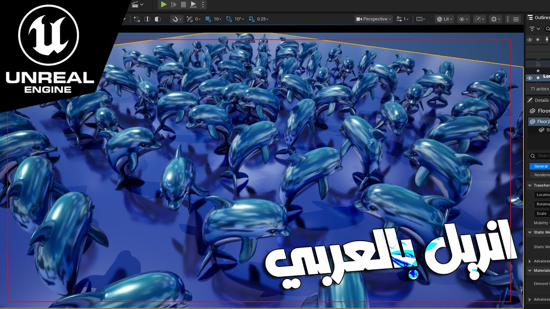Viewport: 550px width, 309px height.
Task: Open the surface snapping magnet dropdown
Action: tap(177, 19)
